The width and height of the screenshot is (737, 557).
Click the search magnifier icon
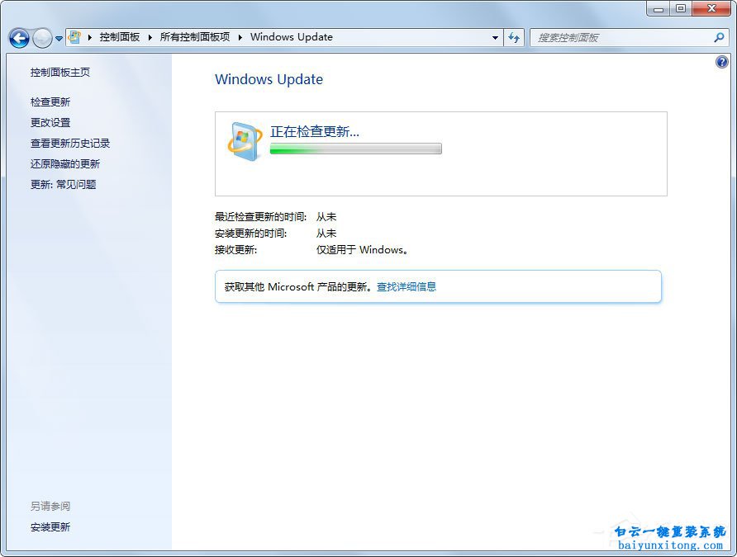718,37
